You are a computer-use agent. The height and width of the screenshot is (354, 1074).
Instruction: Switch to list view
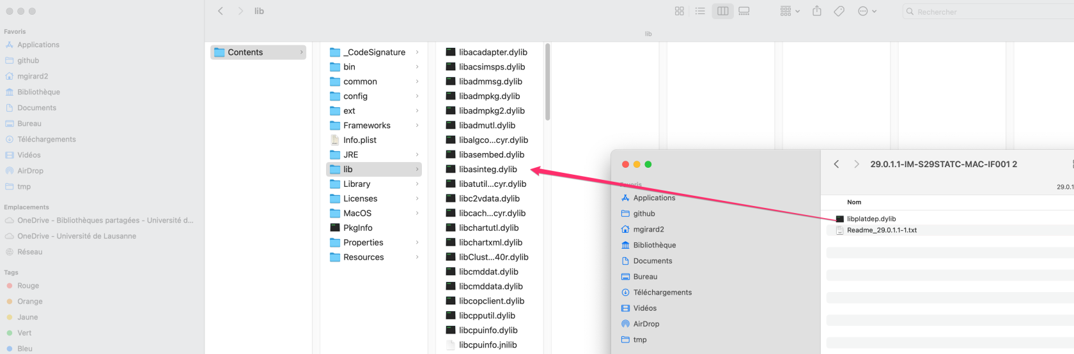700,11
